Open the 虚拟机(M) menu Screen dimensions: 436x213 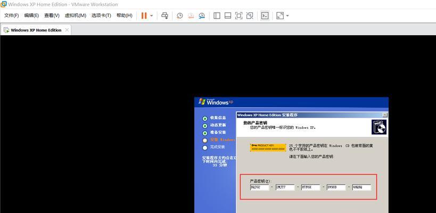click(76, 15)
